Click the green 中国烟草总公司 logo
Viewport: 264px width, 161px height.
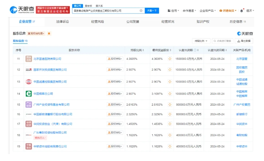(x=29, y=94)
